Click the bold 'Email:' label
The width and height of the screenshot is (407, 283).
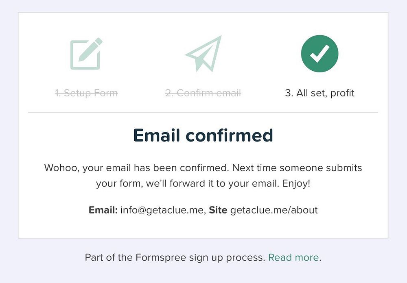click(x=103, y=210)
